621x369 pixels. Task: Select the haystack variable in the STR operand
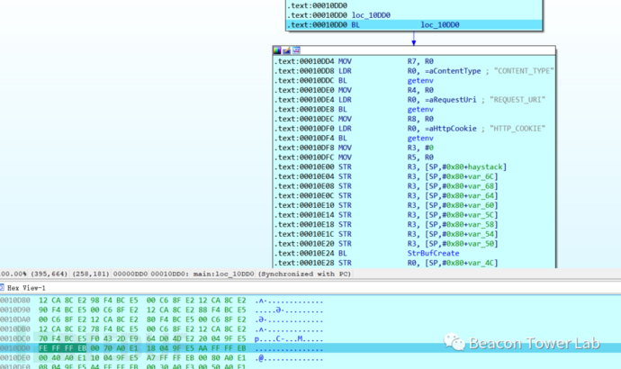485,167
